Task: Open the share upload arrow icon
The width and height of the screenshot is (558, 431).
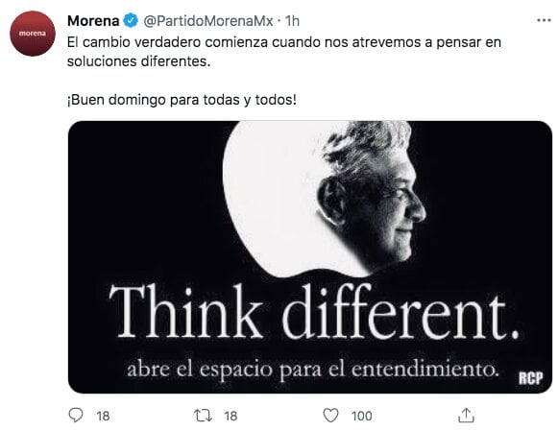Action: tap(466, 415)
